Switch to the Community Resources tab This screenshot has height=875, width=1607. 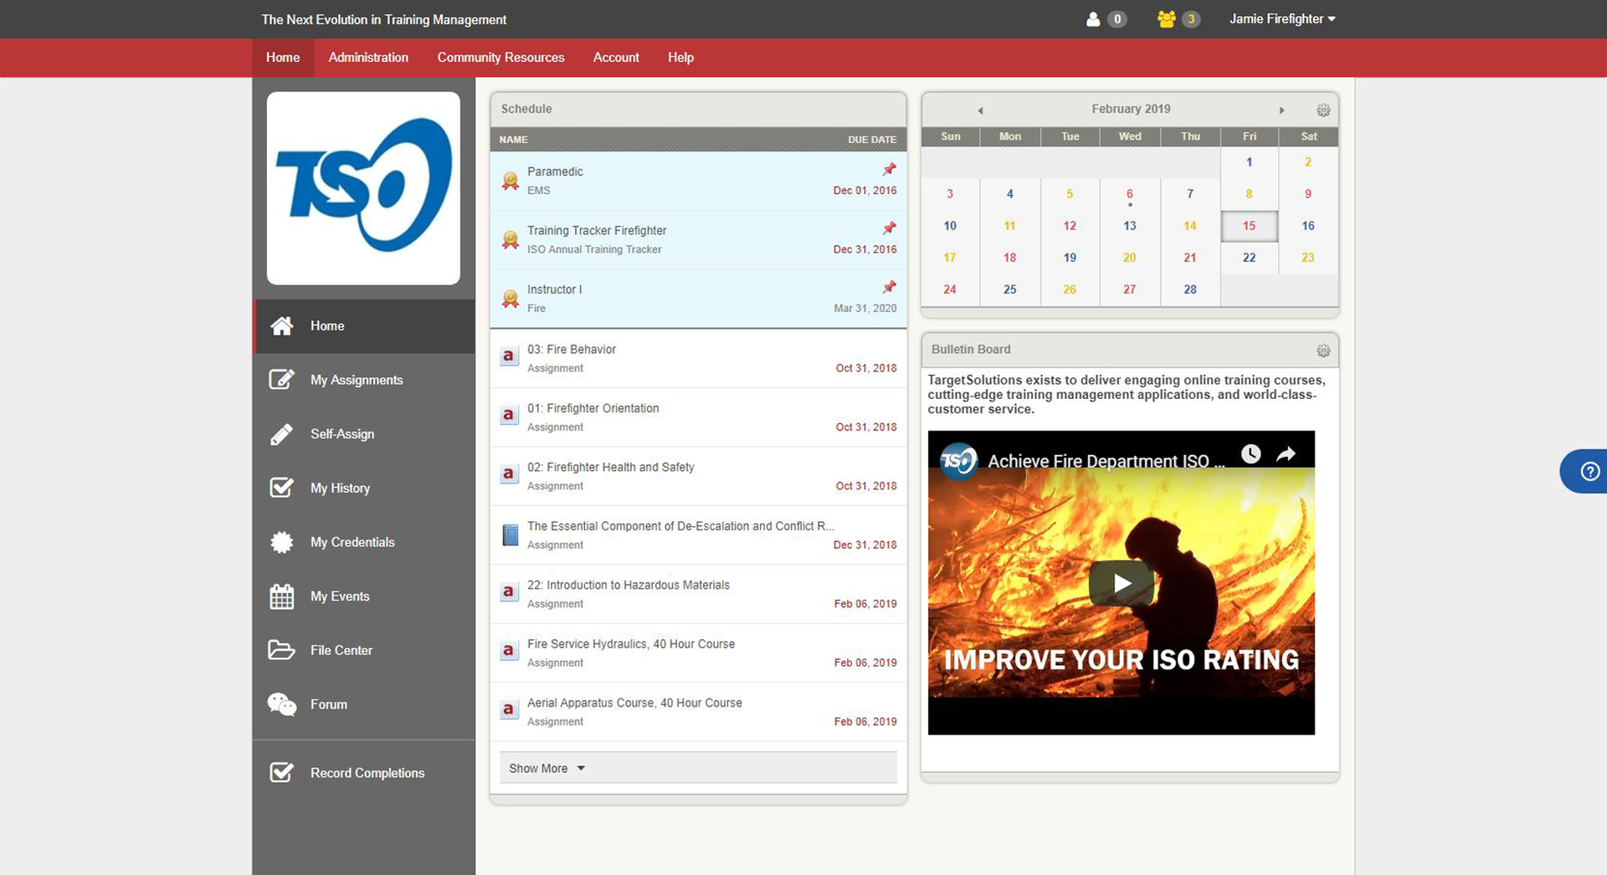click(x=501, y=57)
